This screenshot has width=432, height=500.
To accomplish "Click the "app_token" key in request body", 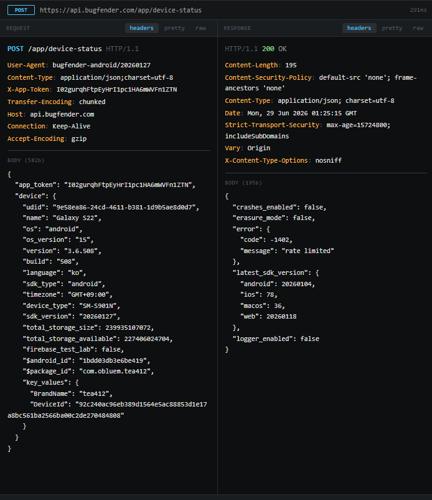I will click(36, 185).
